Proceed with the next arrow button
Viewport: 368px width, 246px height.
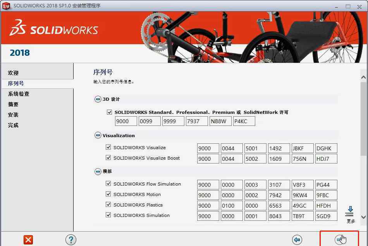click(x=339, y=240)
